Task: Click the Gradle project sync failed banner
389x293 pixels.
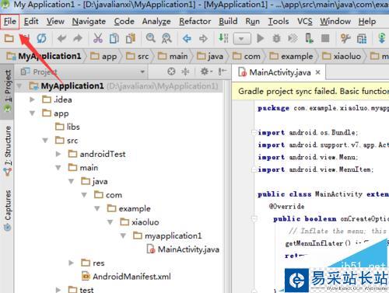Action: 310,92
